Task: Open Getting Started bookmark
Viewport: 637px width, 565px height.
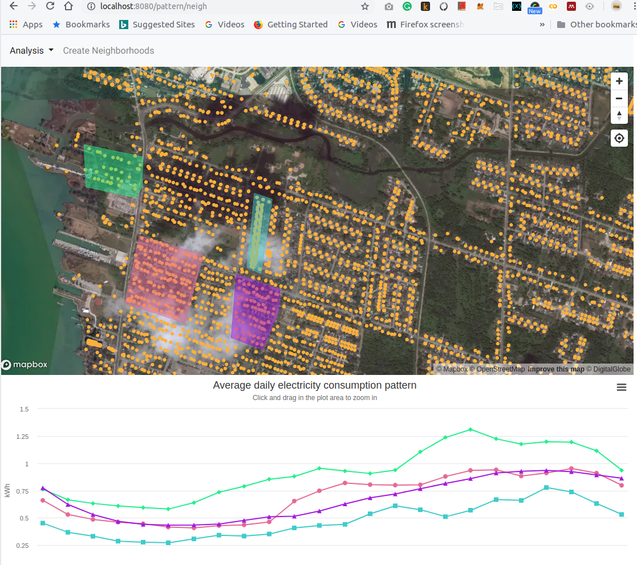Action: (x=291, y=25)
